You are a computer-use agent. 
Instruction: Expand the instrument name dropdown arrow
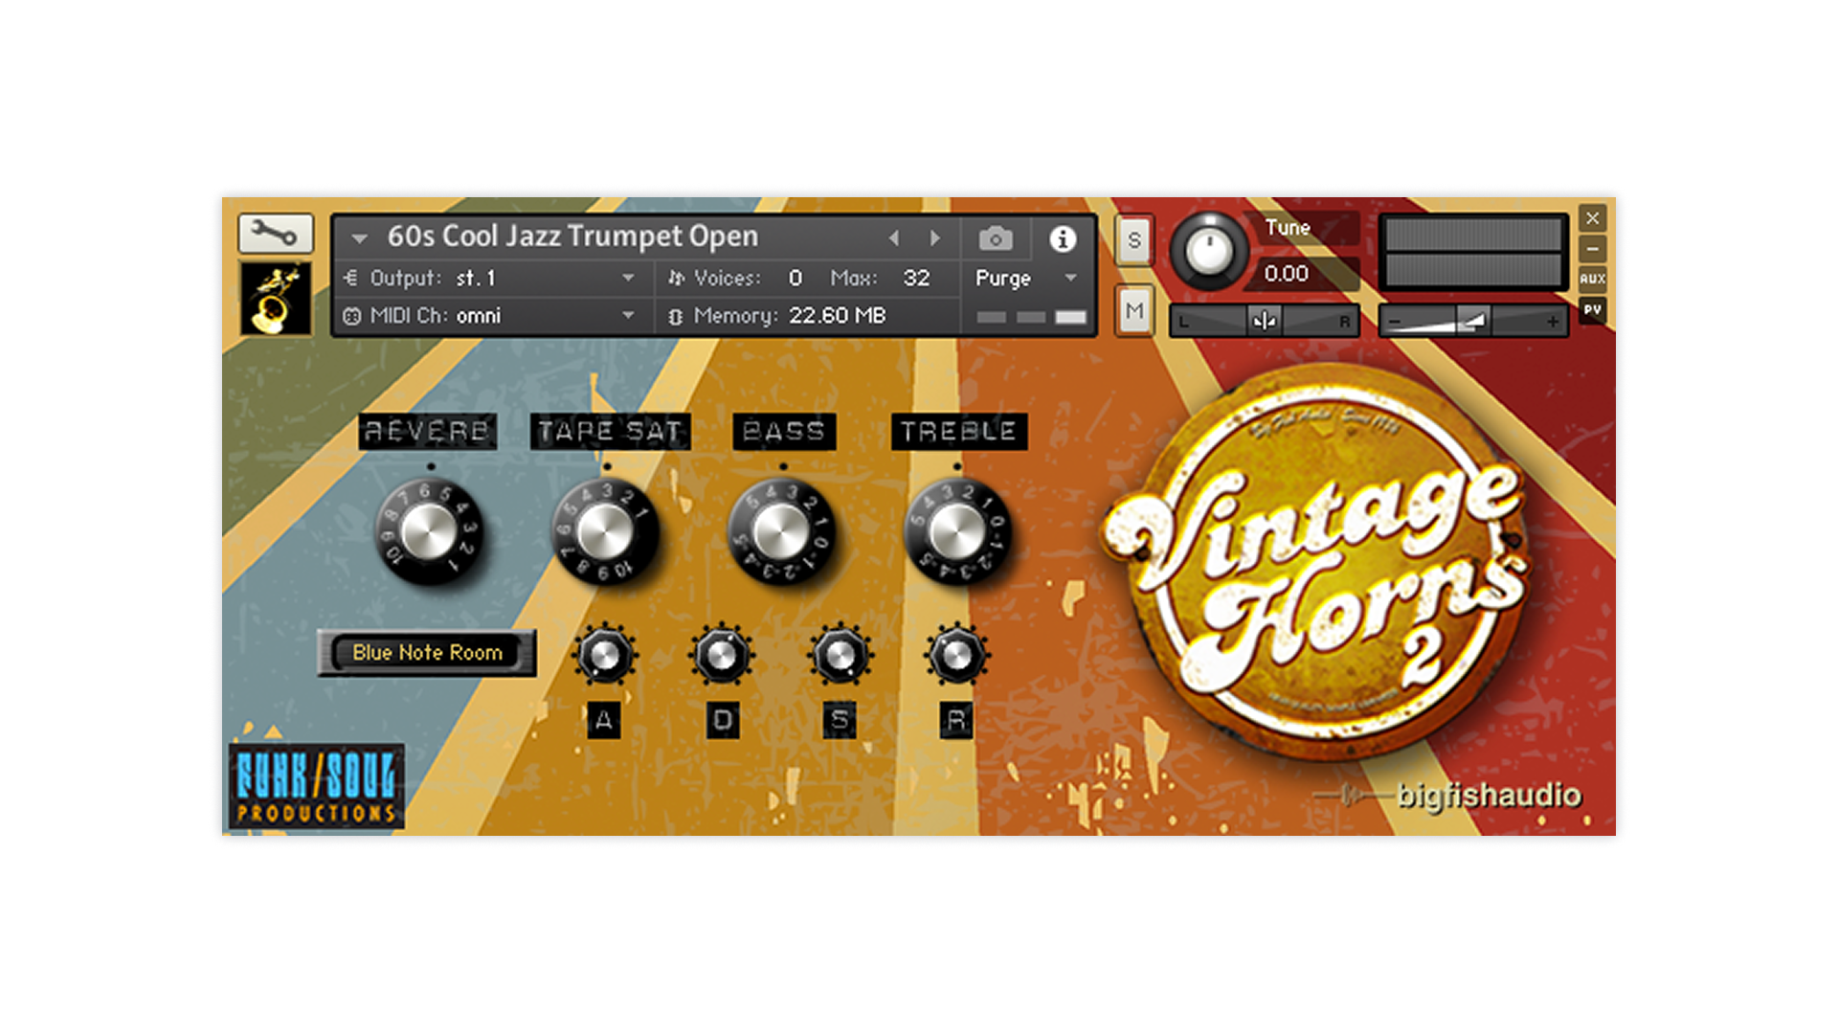(360, 238)
